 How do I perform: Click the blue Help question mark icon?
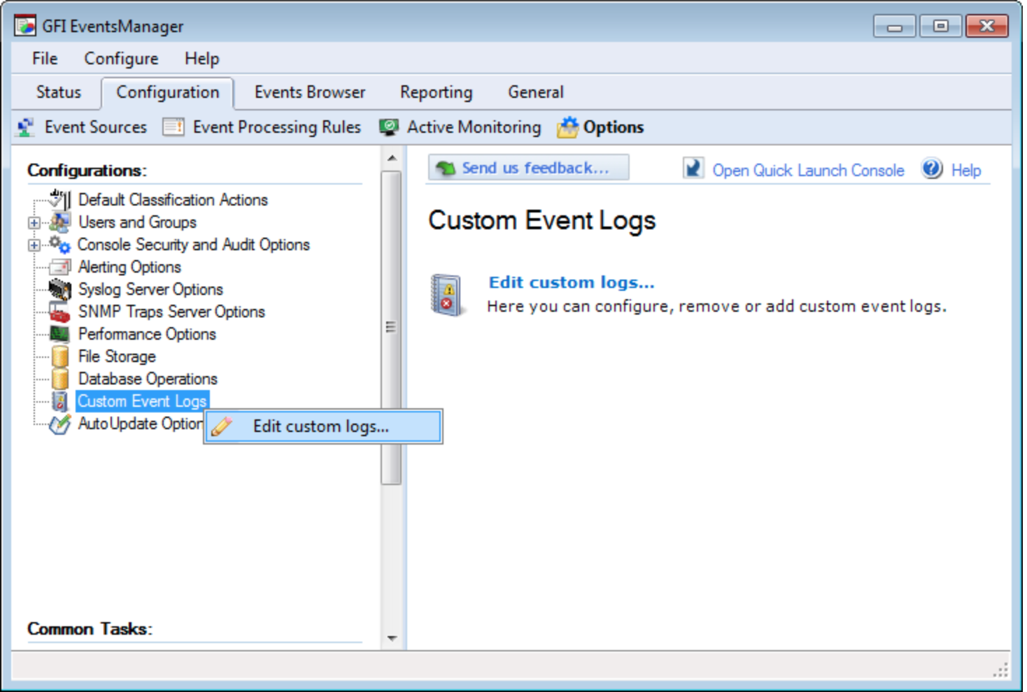[932, 169]
